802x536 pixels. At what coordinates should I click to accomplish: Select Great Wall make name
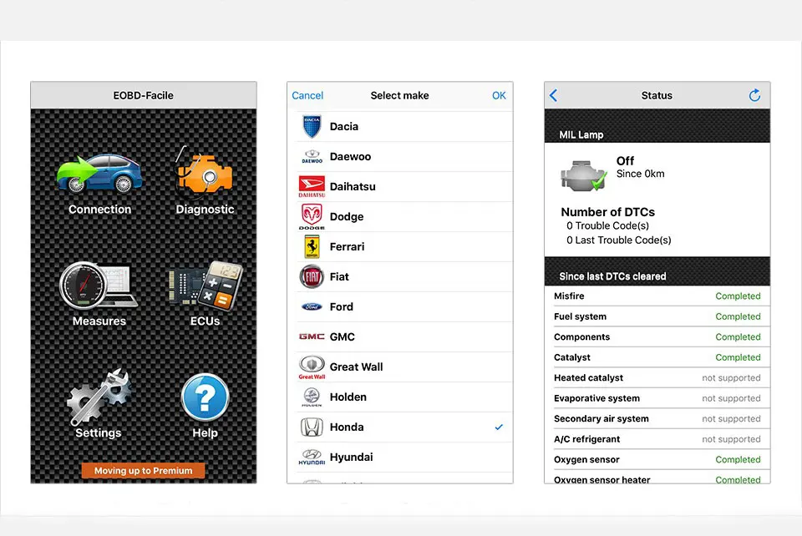356,367
